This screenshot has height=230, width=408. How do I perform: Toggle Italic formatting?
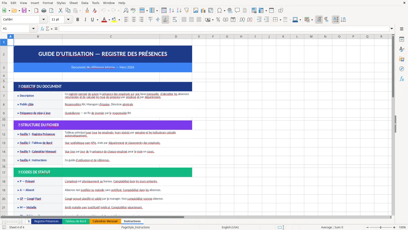click(85, 20)
